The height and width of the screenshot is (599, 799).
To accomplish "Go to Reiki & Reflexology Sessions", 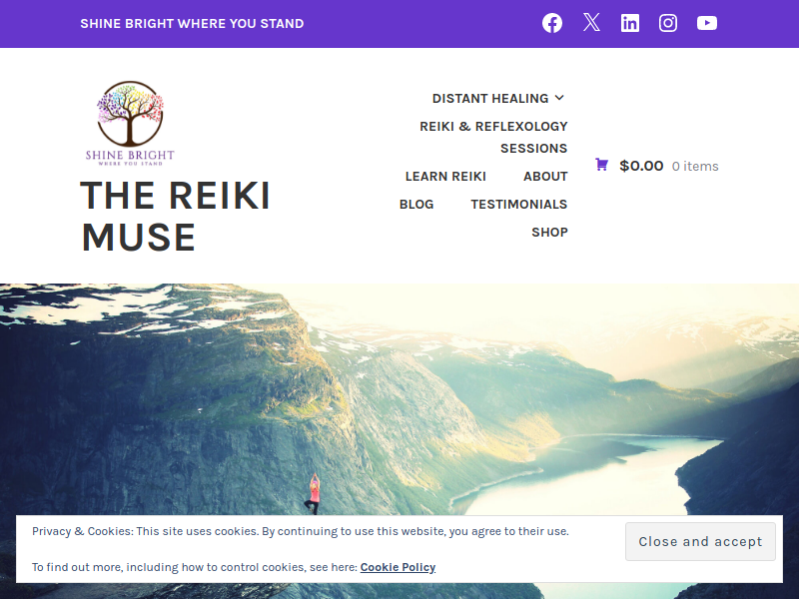I will (x=493, y=137).
